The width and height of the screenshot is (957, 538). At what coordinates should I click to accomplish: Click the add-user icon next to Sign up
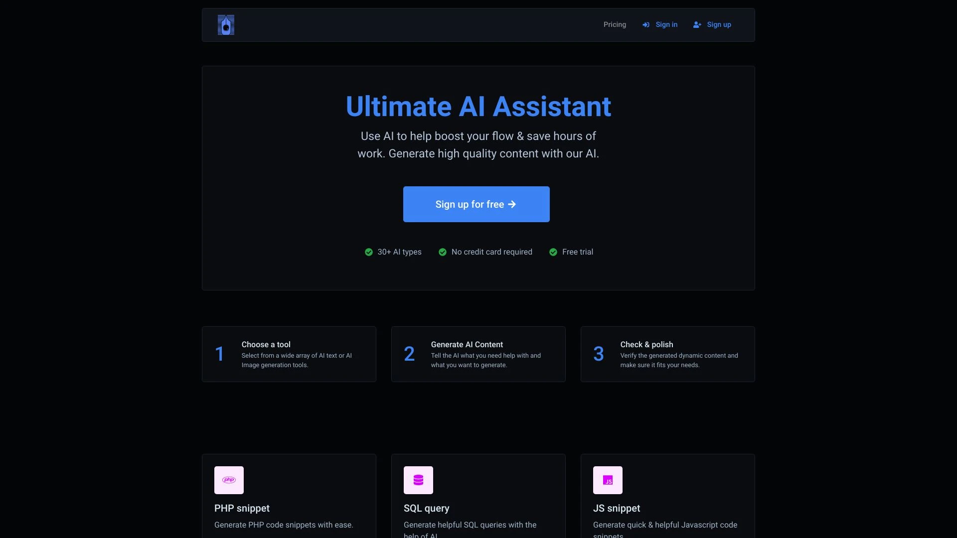[x=697, y=24]
